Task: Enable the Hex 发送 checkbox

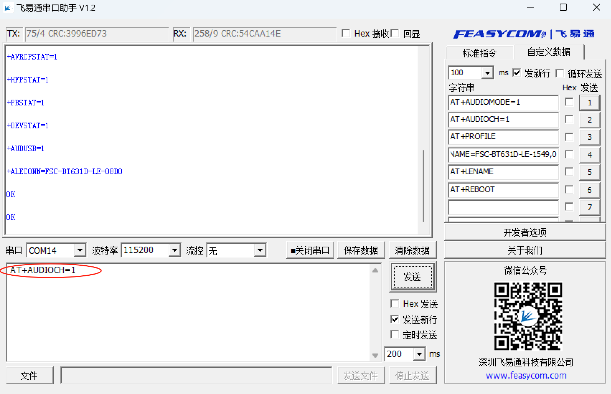Action: click(x=395, y=303)
